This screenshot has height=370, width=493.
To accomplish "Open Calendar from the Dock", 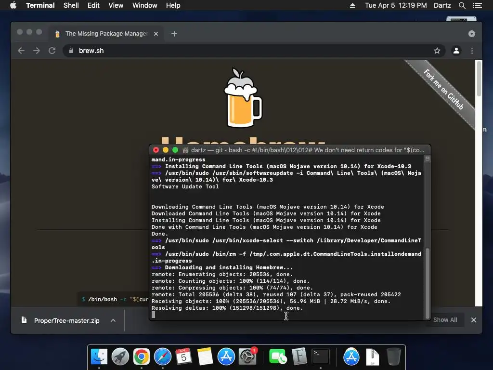I will pos(183,357).
